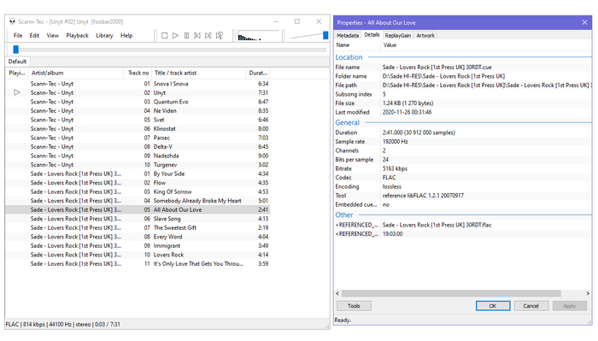Open the Help menu
This screenshot has width=598, height=341.
coord(126,36)
